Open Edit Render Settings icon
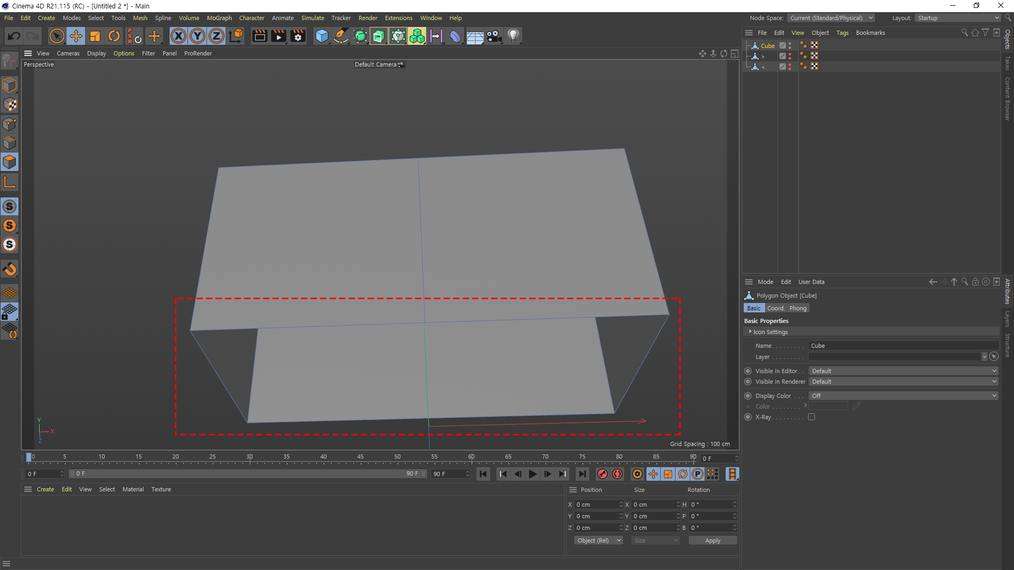 (x=298, y=36)
